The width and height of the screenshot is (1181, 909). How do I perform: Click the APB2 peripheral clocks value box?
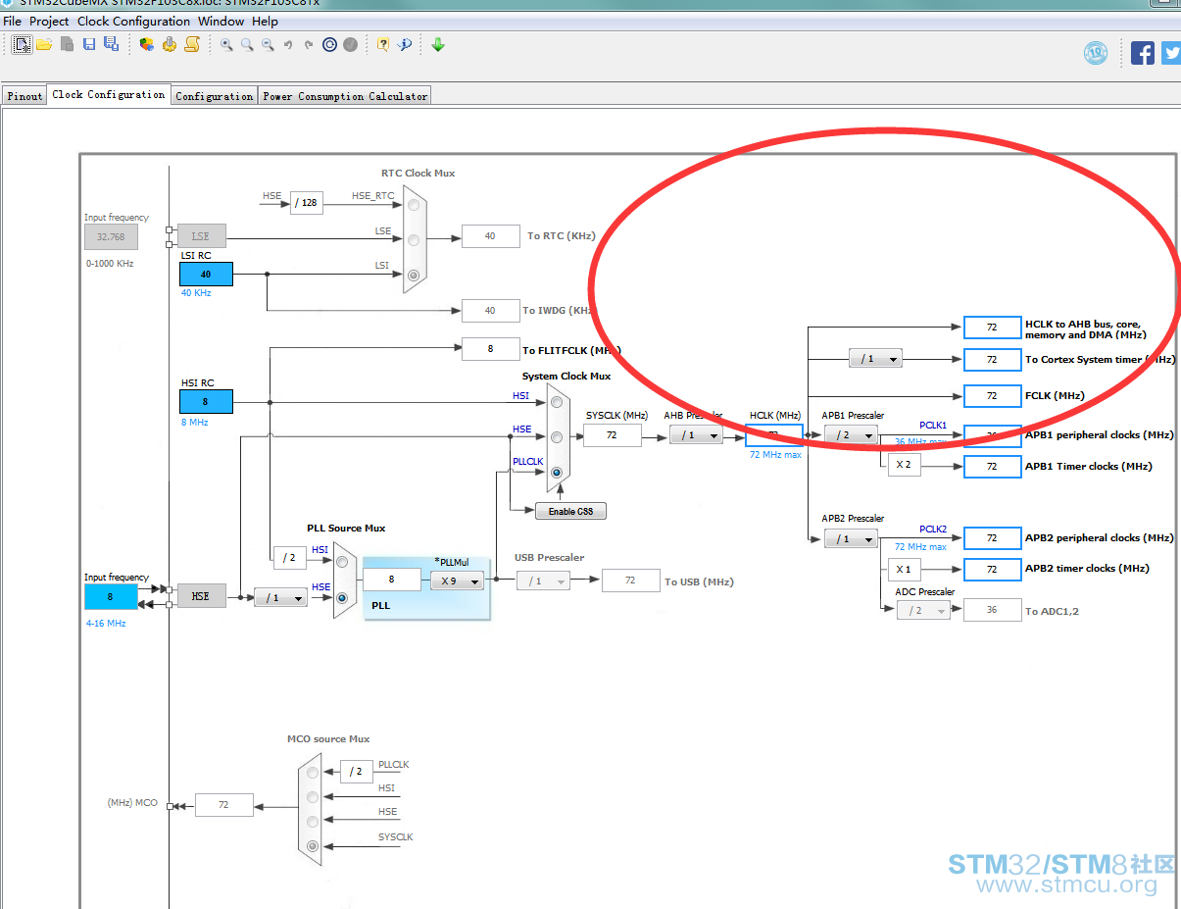[x=992, y=538]
